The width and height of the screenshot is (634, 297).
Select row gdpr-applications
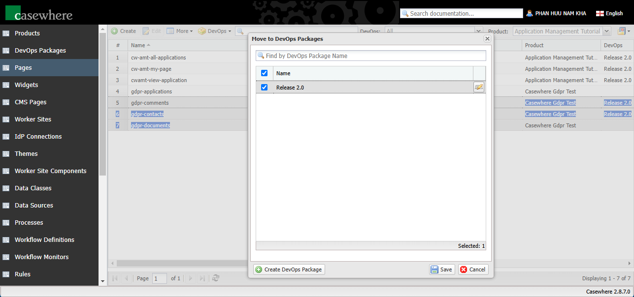(152, 91)
